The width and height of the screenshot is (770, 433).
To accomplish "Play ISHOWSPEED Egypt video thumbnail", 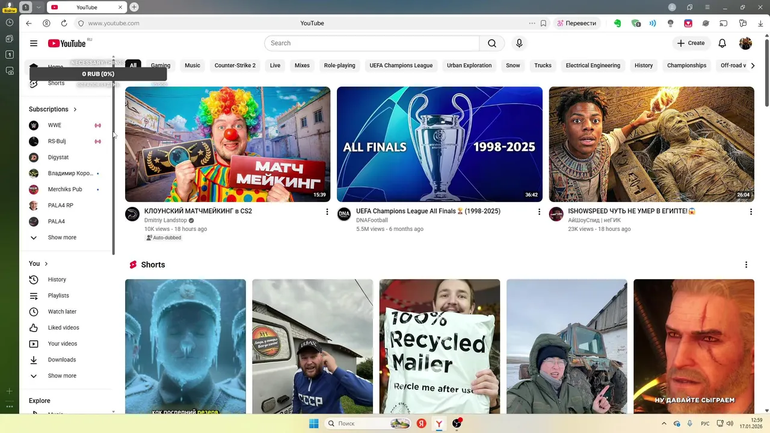I will coord(651,144).
